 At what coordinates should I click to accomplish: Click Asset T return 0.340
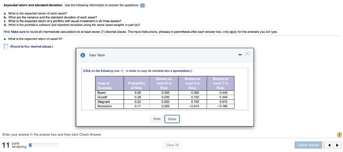point(223,97)
